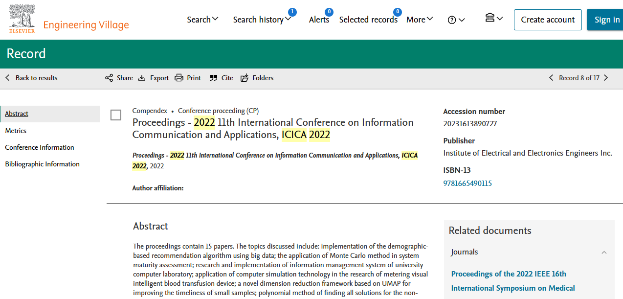
Task: Click the publisher name Institute of Electrical and Electronics Engineers
Action: click(528, 153)
